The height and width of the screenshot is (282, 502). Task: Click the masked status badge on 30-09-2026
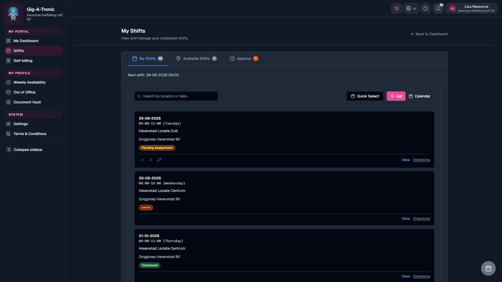point(146,208)
